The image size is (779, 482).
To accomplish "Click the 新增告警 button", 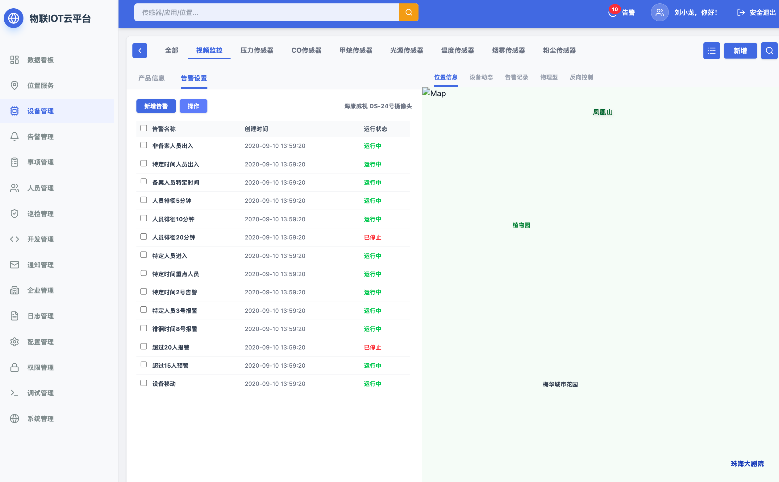I will 156,106.
